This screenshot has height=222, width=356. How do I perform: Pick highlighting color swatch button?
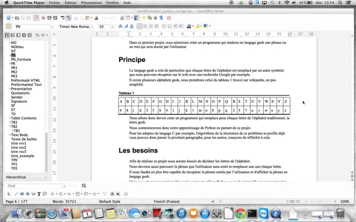(197, 26)
